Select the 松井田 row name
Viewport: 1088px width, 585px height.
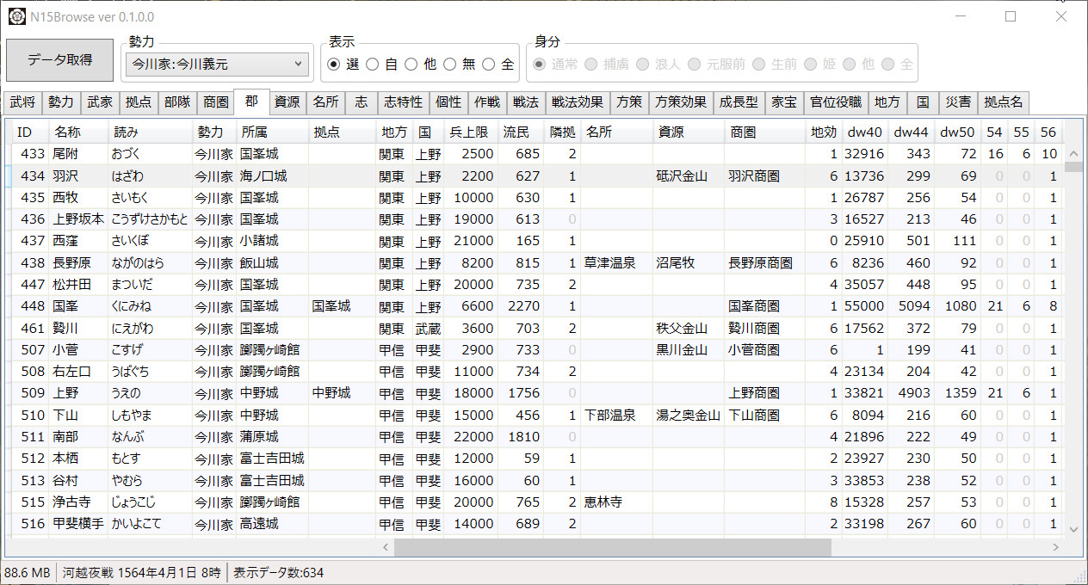[72, 284]
